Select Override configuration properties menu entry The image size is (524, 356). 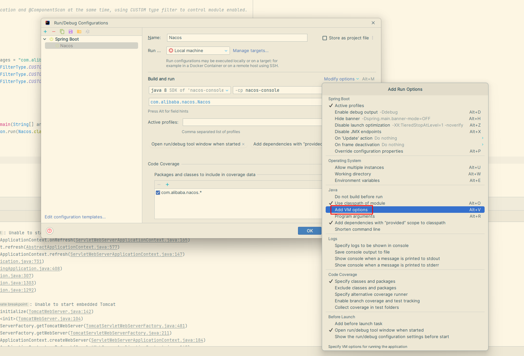tap(405, 151)
